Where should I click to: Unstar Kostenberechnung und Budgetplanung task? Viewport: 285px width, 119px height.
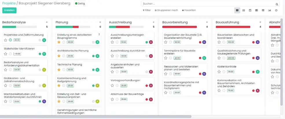click(x=59, y=85)
